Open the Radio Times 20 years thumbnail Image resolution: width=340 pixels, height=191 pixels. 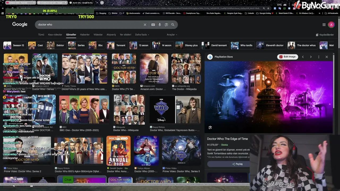tap(84, 68)
